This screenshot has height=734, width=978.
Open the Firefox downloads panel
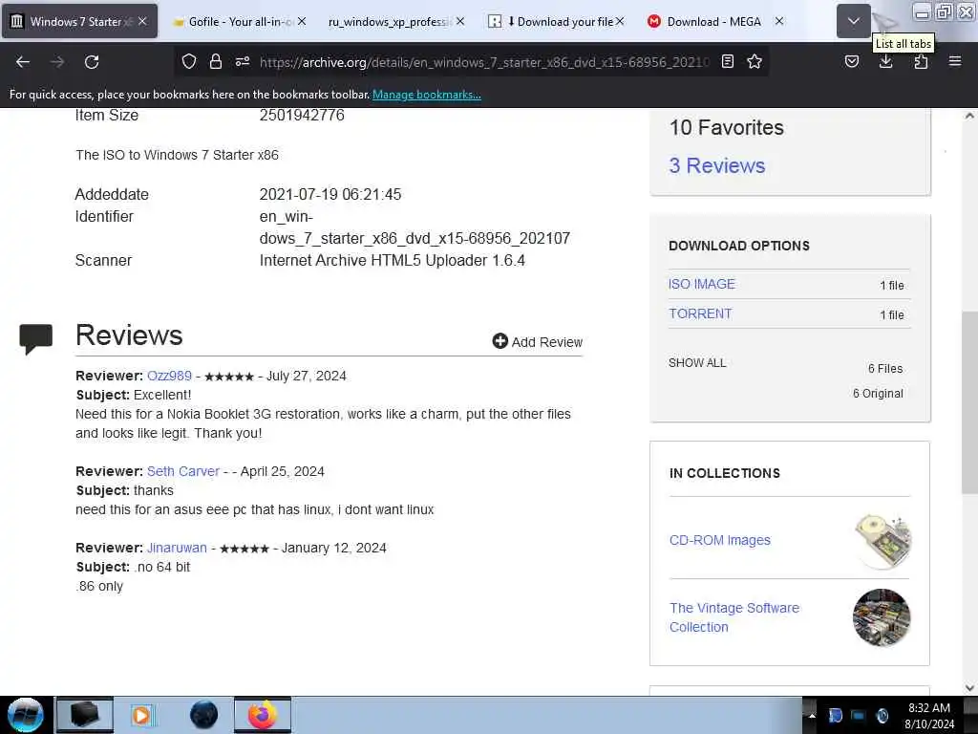point(886,61)
